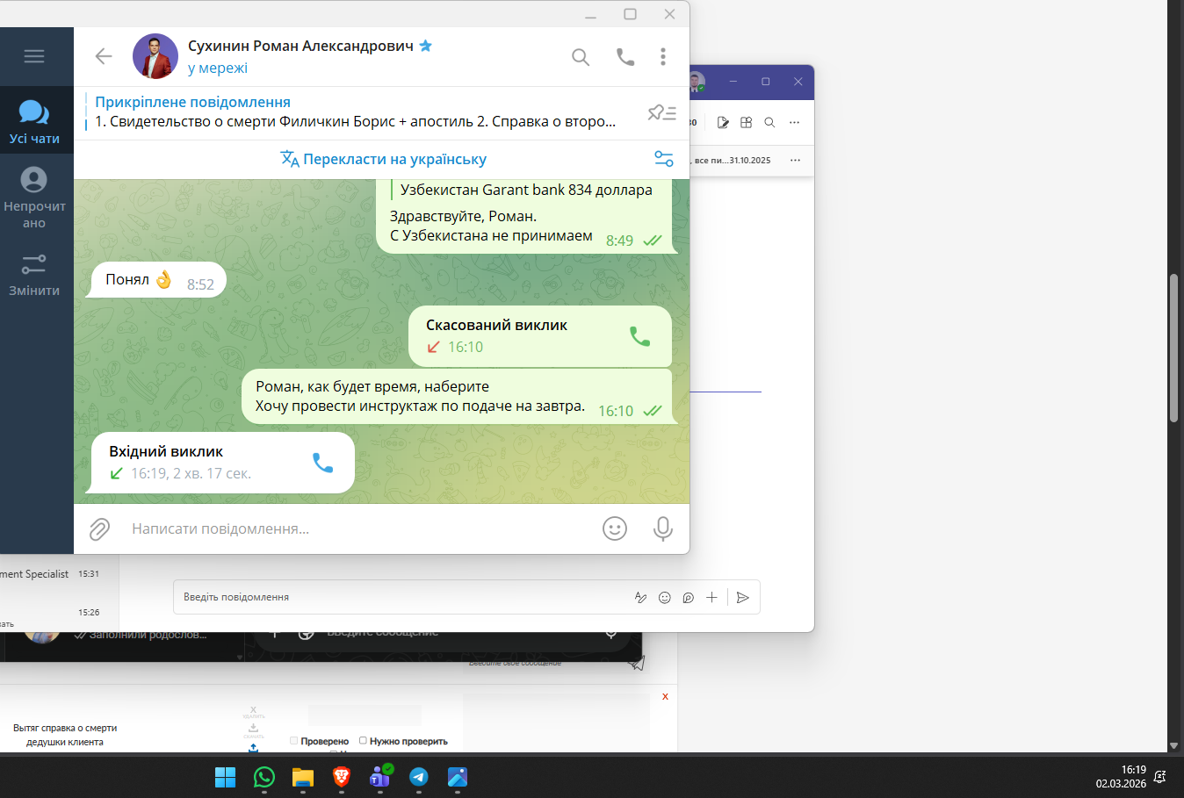Focus the Teams Введіть повідомлення field

coord(404,597)
